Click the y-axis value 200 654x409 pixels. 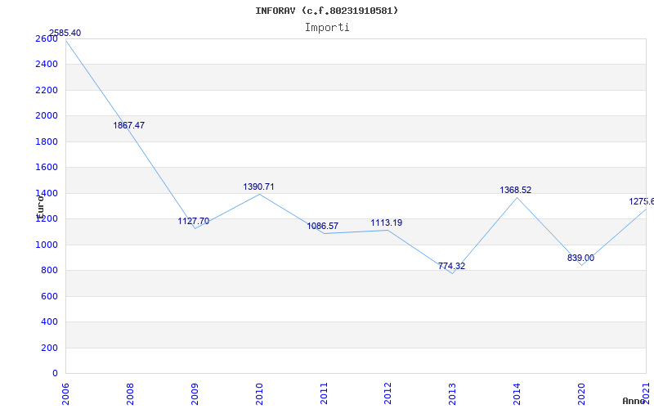[49, 348]
